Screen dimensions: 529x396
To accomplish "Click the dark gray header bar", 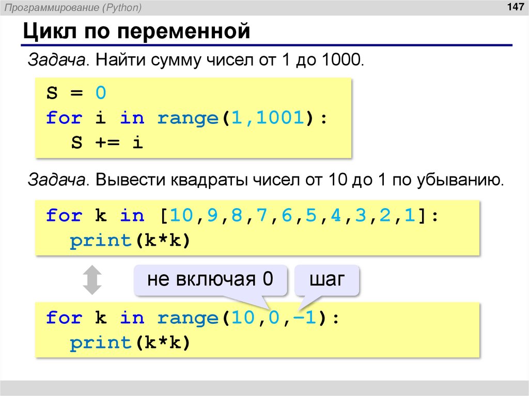I will (x=264, y=7).
